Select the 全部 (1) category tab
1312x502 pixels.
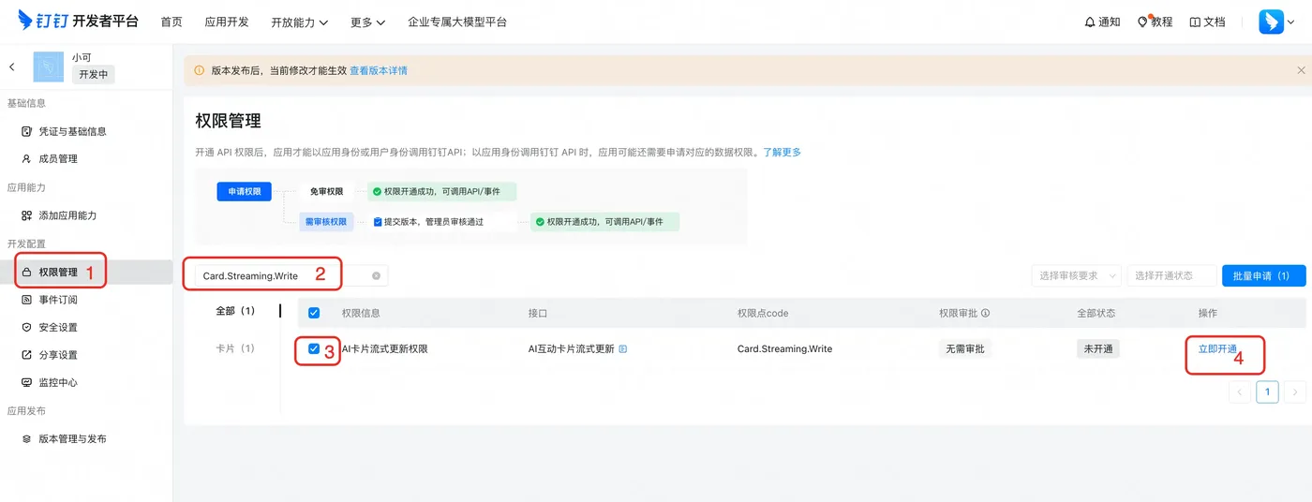click(235, 311)
